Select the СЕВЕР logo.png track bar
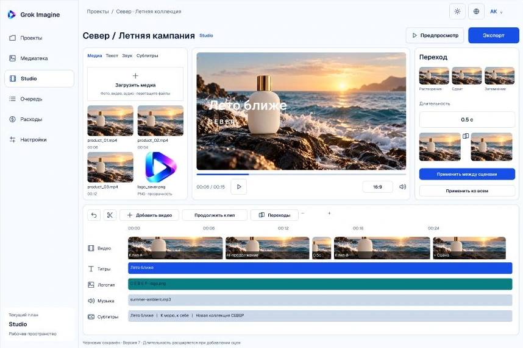The image size is (523, 348). coord(320,284)
